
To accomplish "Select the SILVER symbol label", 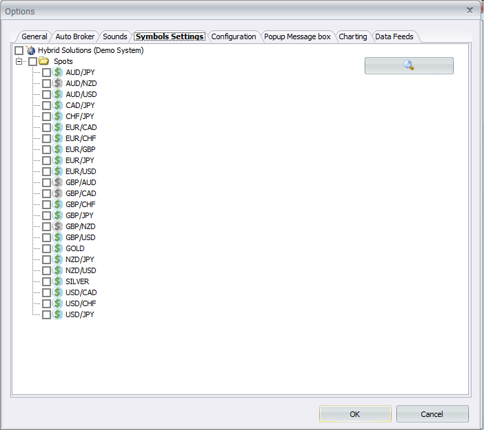I will coord(77,281).
